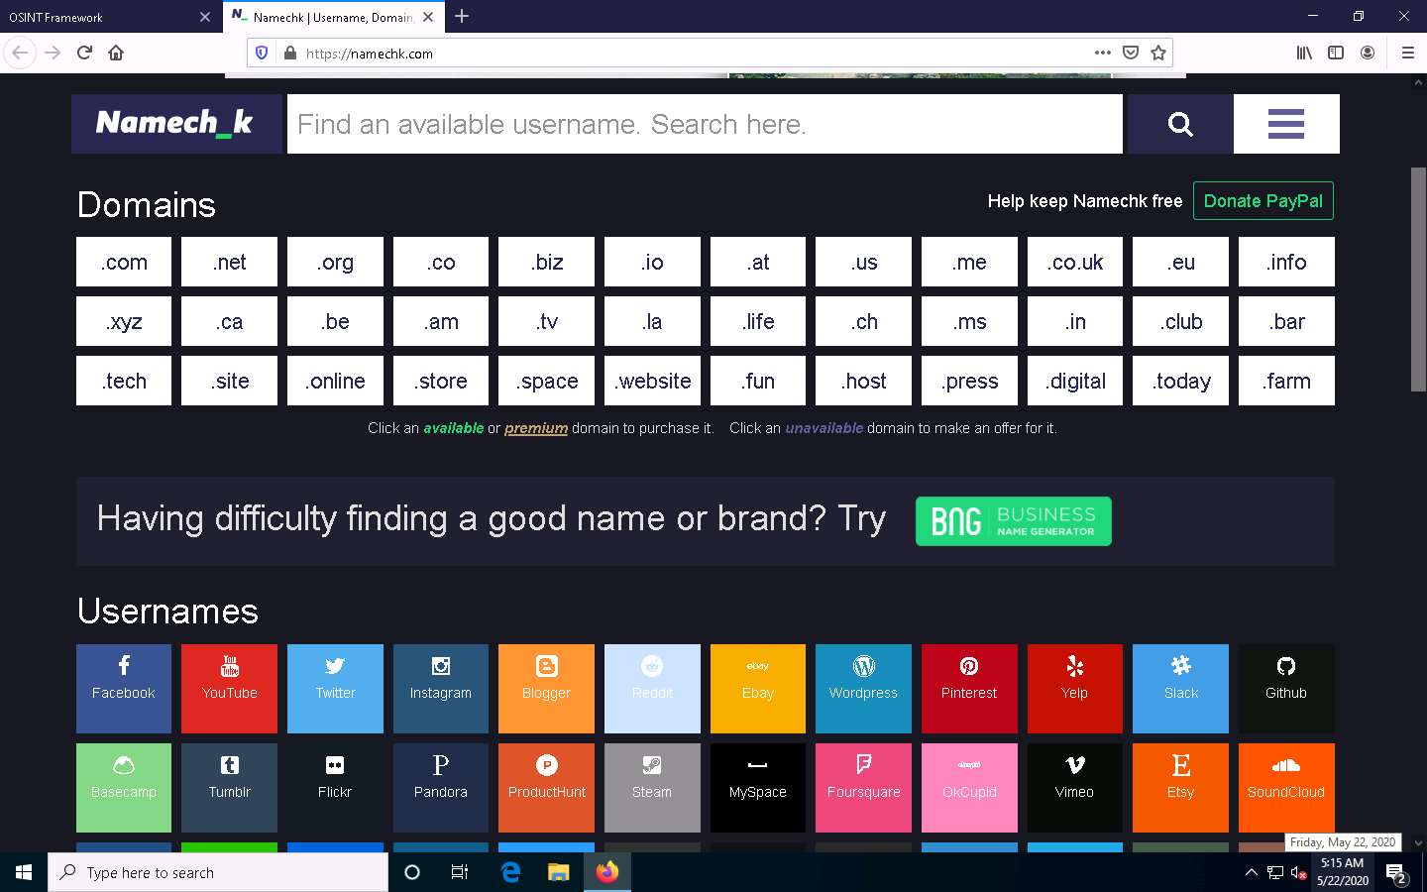Focus the username search field
The image size is (1427, 892).
pyautogui.click(x=705, y=124)
